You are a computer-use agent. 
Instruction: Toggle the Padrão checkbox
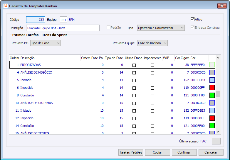[108, 28]
